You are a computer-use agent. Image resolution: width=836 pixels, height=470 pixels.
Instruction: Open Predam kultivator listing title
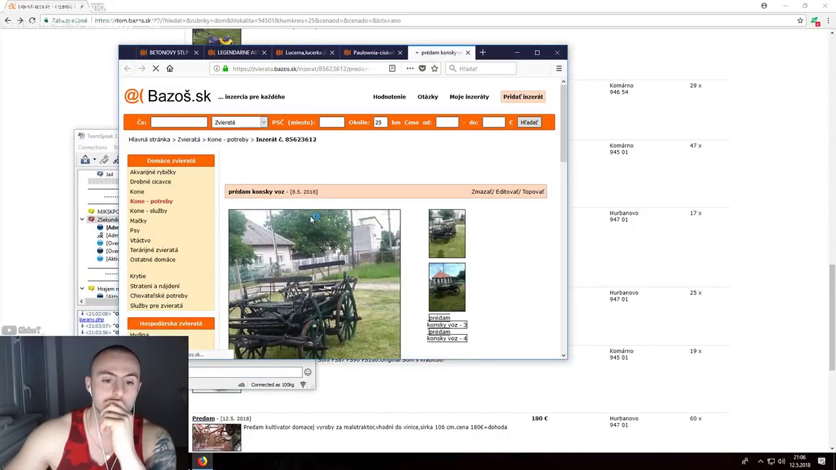point(203,418)
